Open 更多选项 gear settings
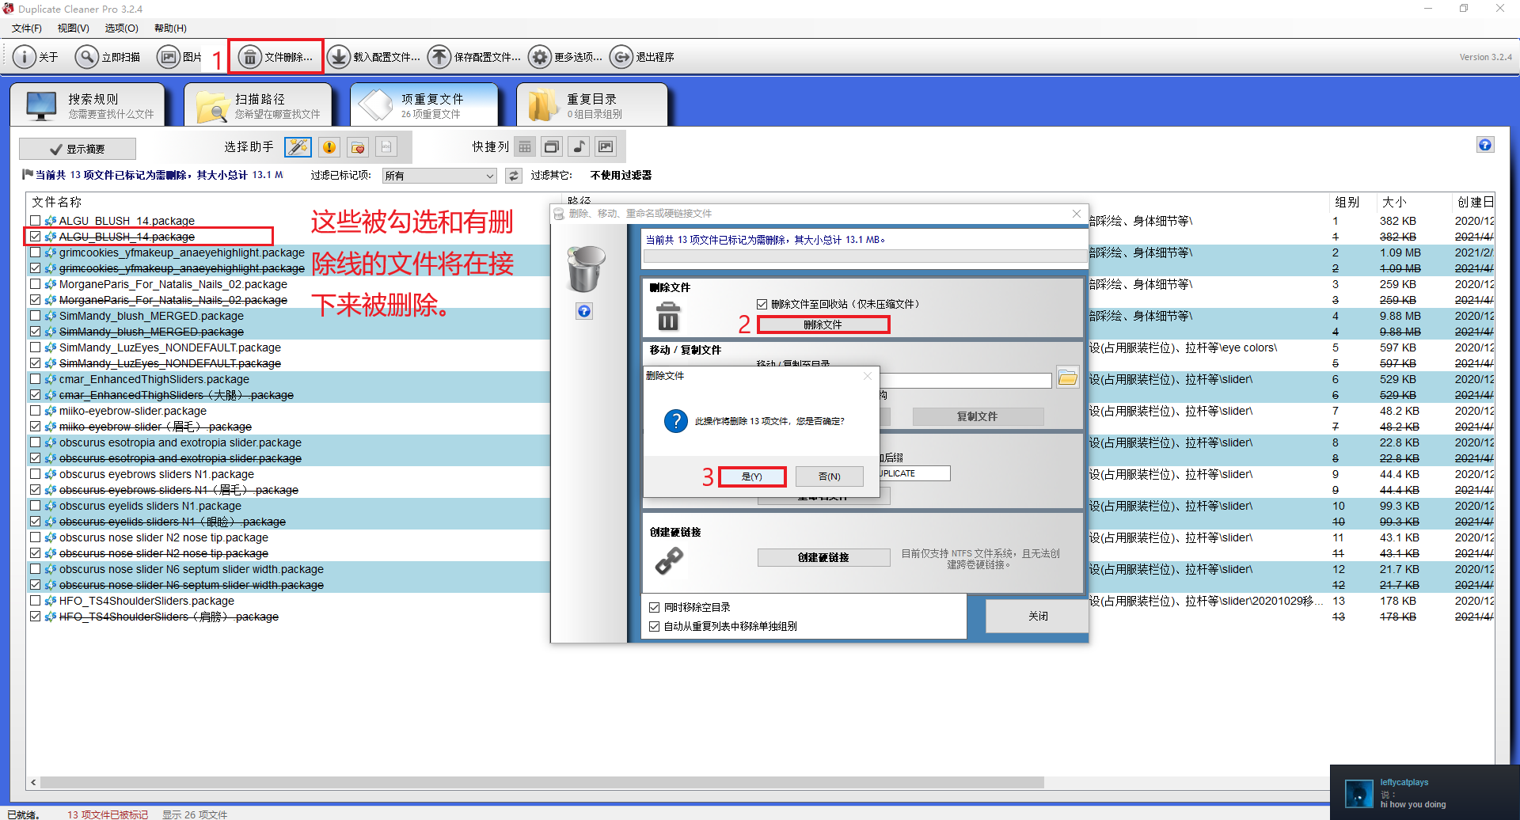1520x820 pixels. pyautogui.click(x=565, y=57)
